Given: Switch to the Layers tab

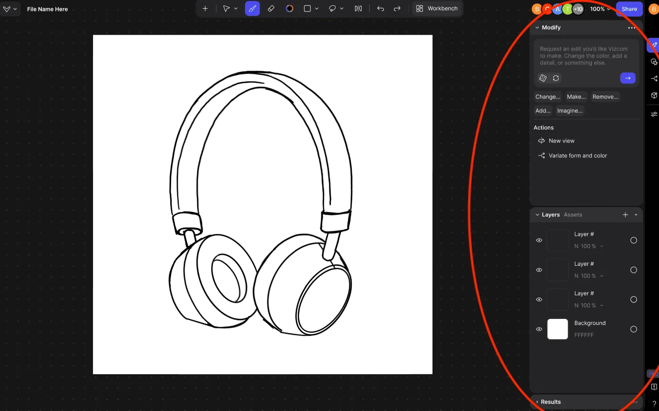Looking at the screenshot, I should (x=551, y=215).
